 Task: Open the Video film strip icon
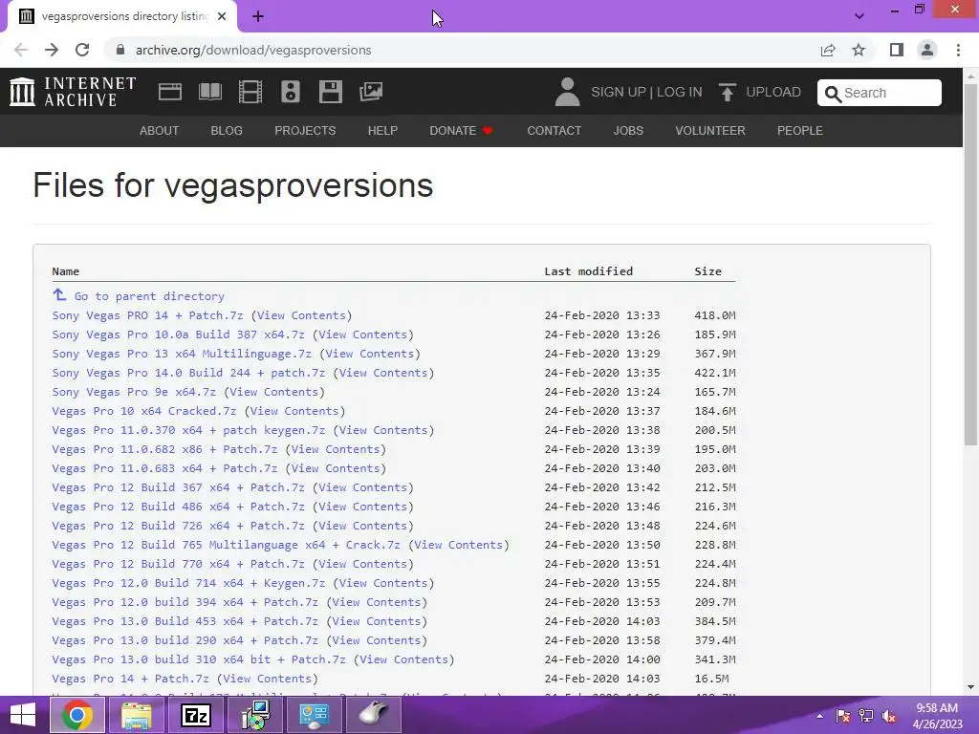[250, 92]
